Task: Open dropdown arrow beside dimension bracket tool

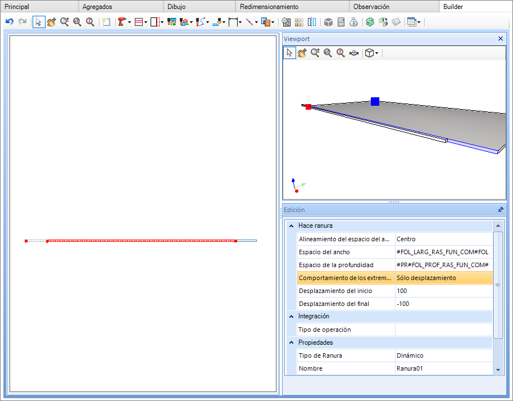Action: click(240, 22)
